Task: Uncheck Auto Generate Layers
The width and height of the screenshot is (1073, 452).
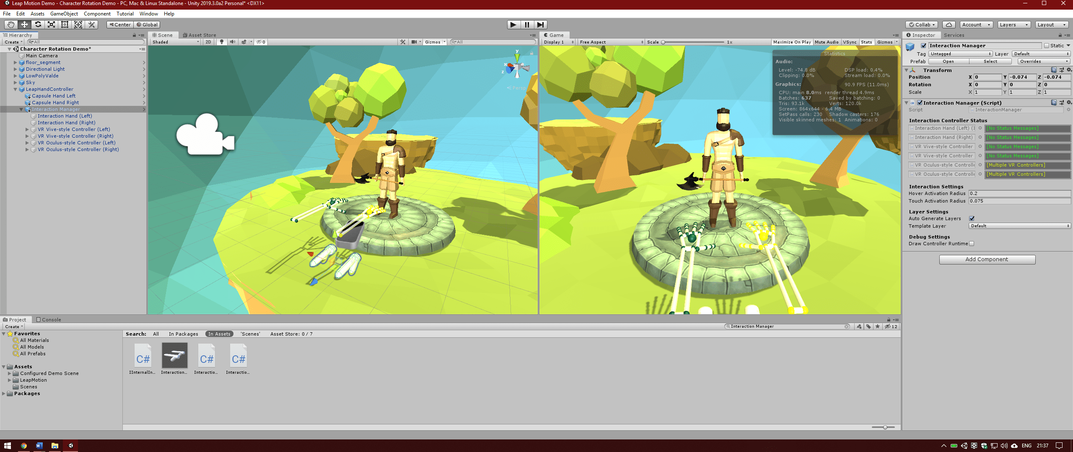Action: pos(972,218)
